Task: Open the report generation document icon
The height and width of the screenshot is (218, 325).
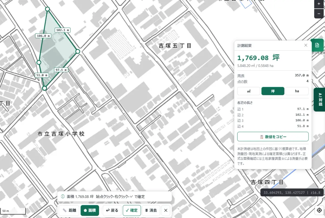Action: click(317, 45)
